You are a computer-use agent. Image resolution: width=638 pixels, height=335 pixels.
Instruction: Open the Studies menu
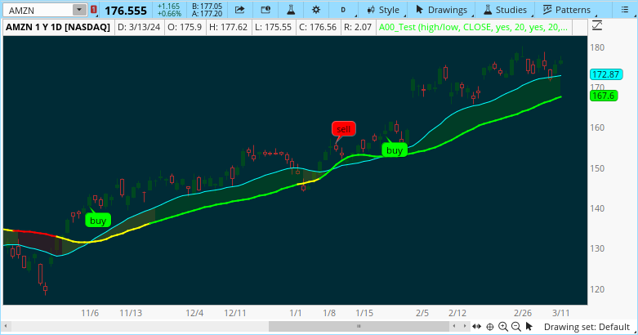pos(505,10)
